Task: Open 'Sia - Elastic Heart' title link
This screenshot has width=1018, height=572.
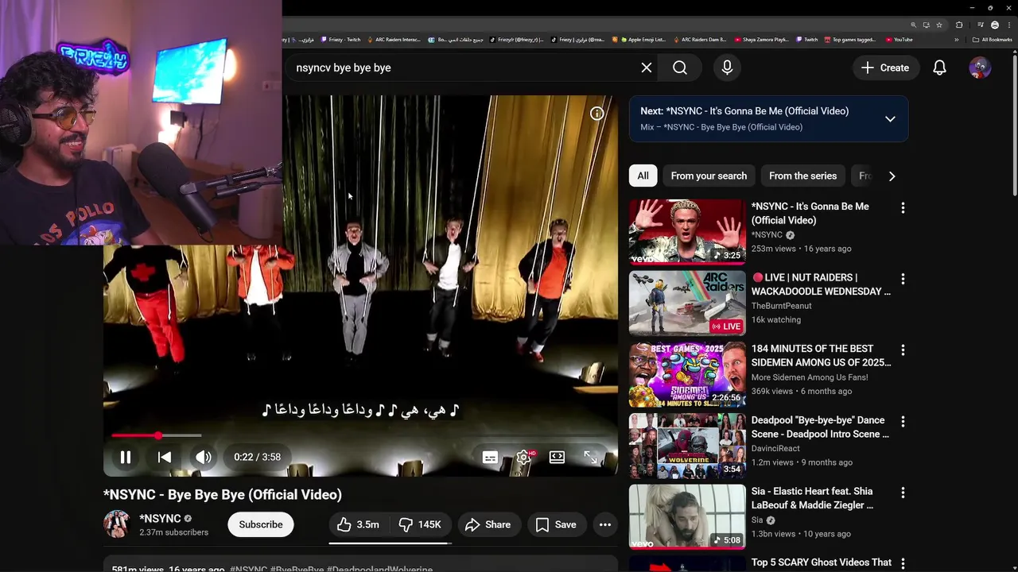Action: (x=812, y=498)
